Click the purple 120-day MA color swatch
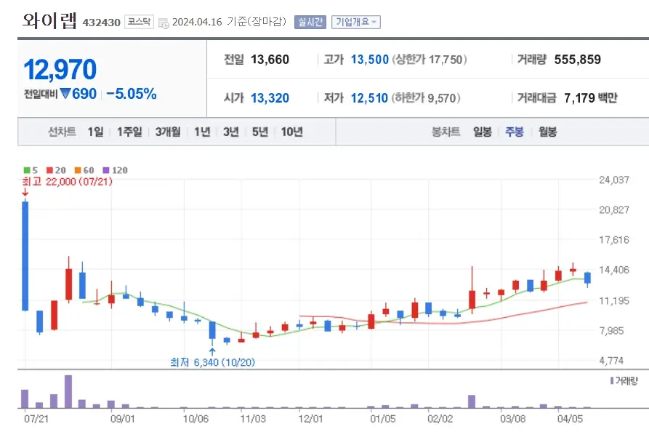 click(x=104, y=169)
